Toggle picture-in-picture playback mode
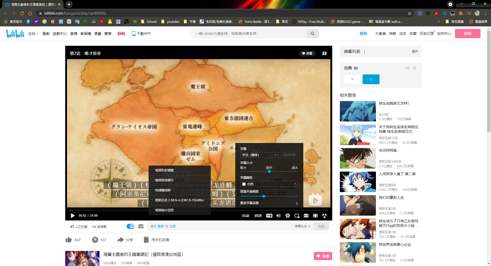Viewport: 491px width, 266px height. 297,216
